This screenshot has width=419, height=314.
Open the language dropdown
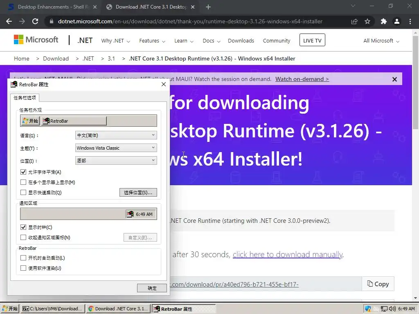tap(116, 135)
